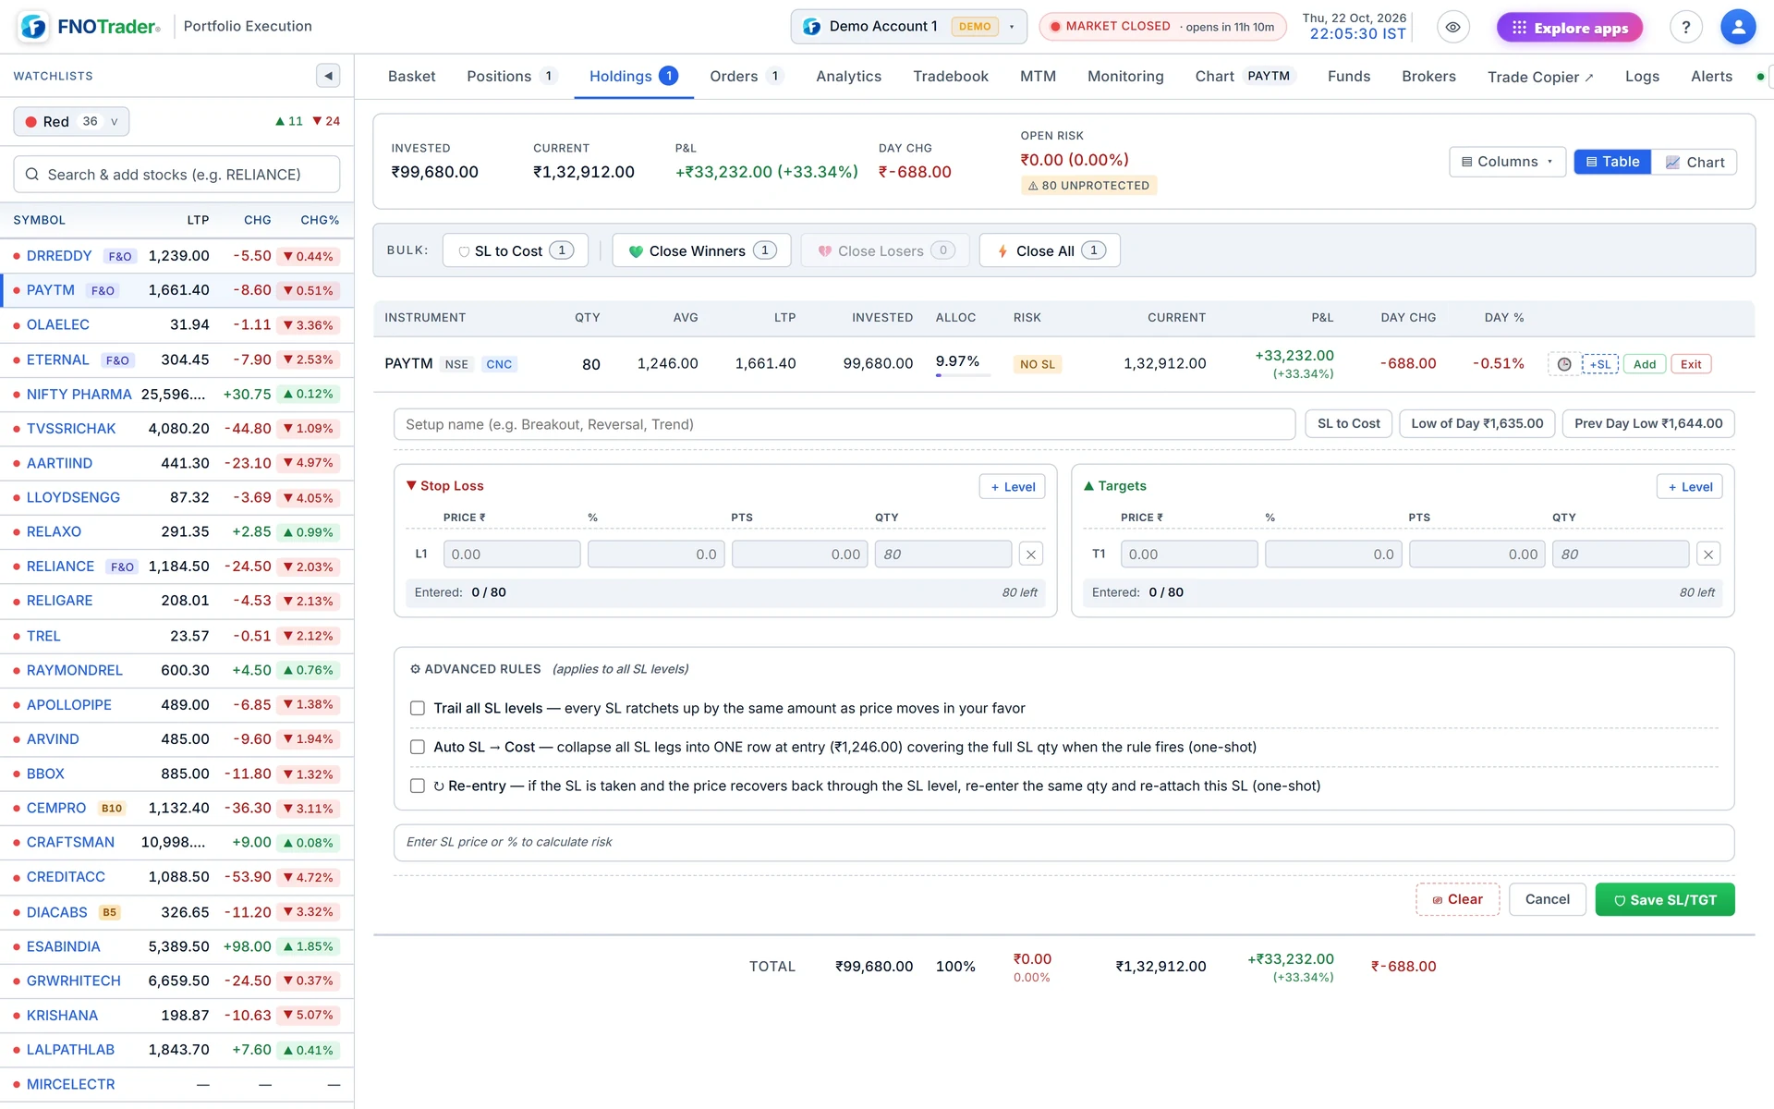The height and width of the screenshot is (1109, 1774).
Task: Click Close Winners bulk button
Action: pos(701,250)
